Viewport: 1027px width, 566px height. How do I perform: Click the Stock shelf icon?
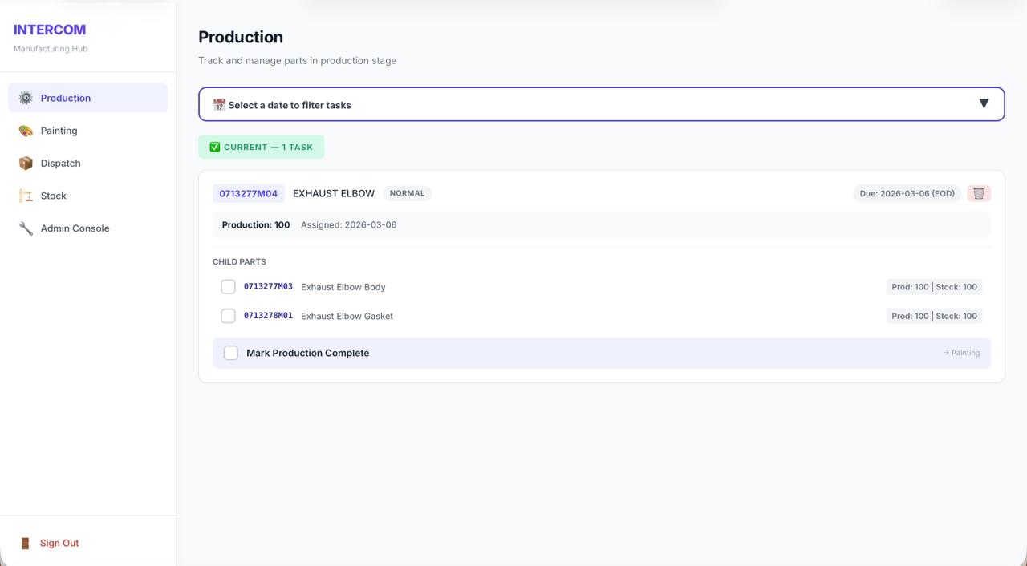(26, 196)
